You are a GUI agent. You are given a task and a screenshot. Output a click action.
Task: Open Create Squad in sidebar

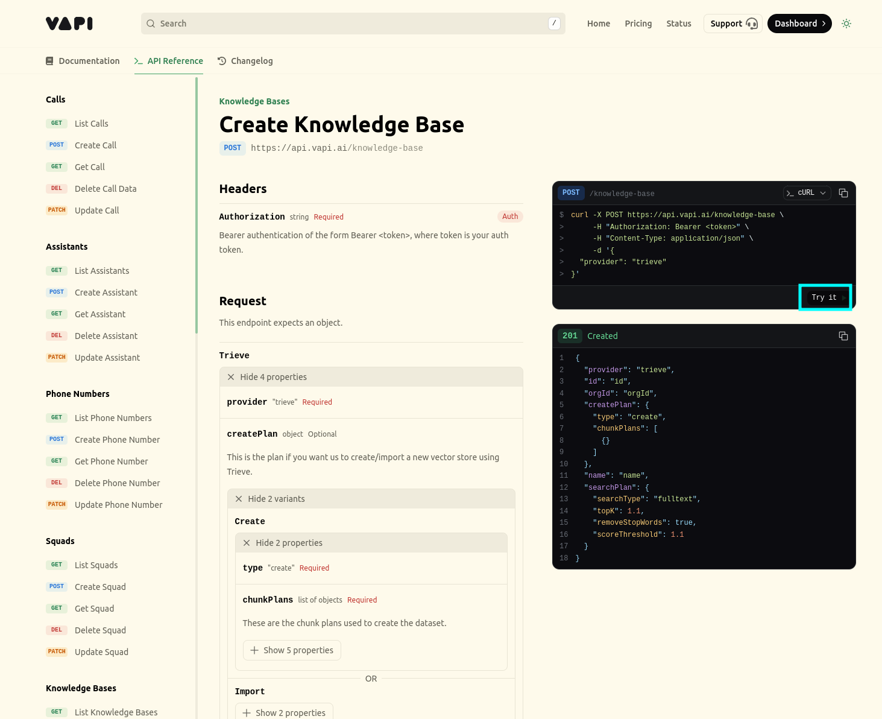(100, 587)
